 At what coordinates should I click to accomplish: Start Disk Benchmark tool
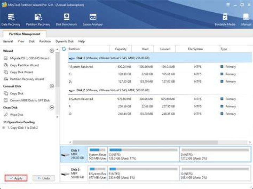(66, 20)
